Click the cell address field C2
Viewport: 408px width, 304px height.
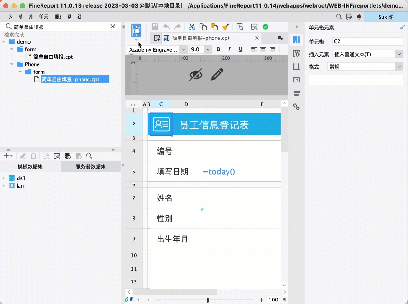(x=368, y=41)
